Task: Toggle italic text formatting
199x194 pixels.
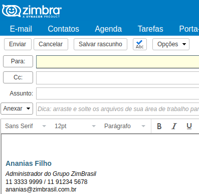Action: pyautogui.click(x=174, y=126)
